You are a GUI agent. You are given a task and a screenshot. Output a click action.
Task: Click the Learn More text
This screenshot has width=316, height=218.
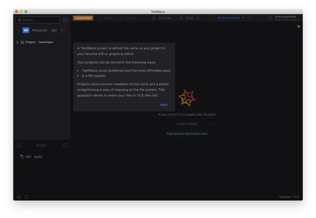pos(187,124)
